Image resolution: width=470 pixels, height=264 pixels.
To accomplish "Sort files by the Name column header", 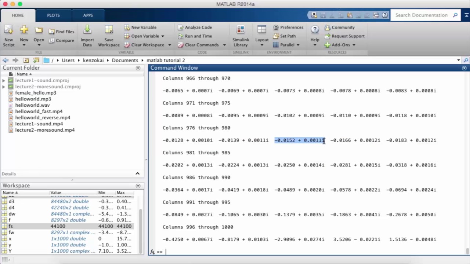I will coord(24,74).
